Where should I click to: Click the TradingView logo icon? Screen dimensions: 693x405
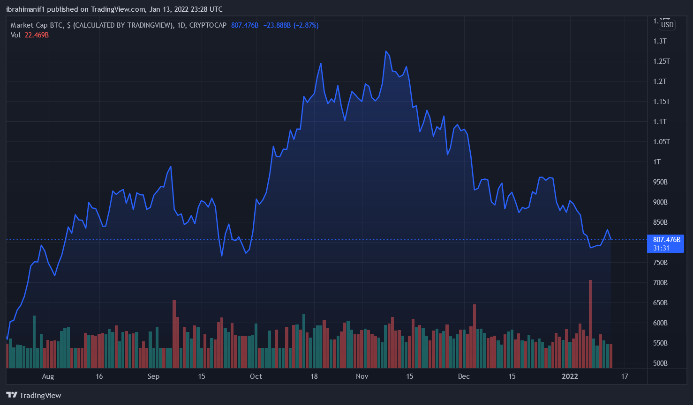tap(12, 395)
